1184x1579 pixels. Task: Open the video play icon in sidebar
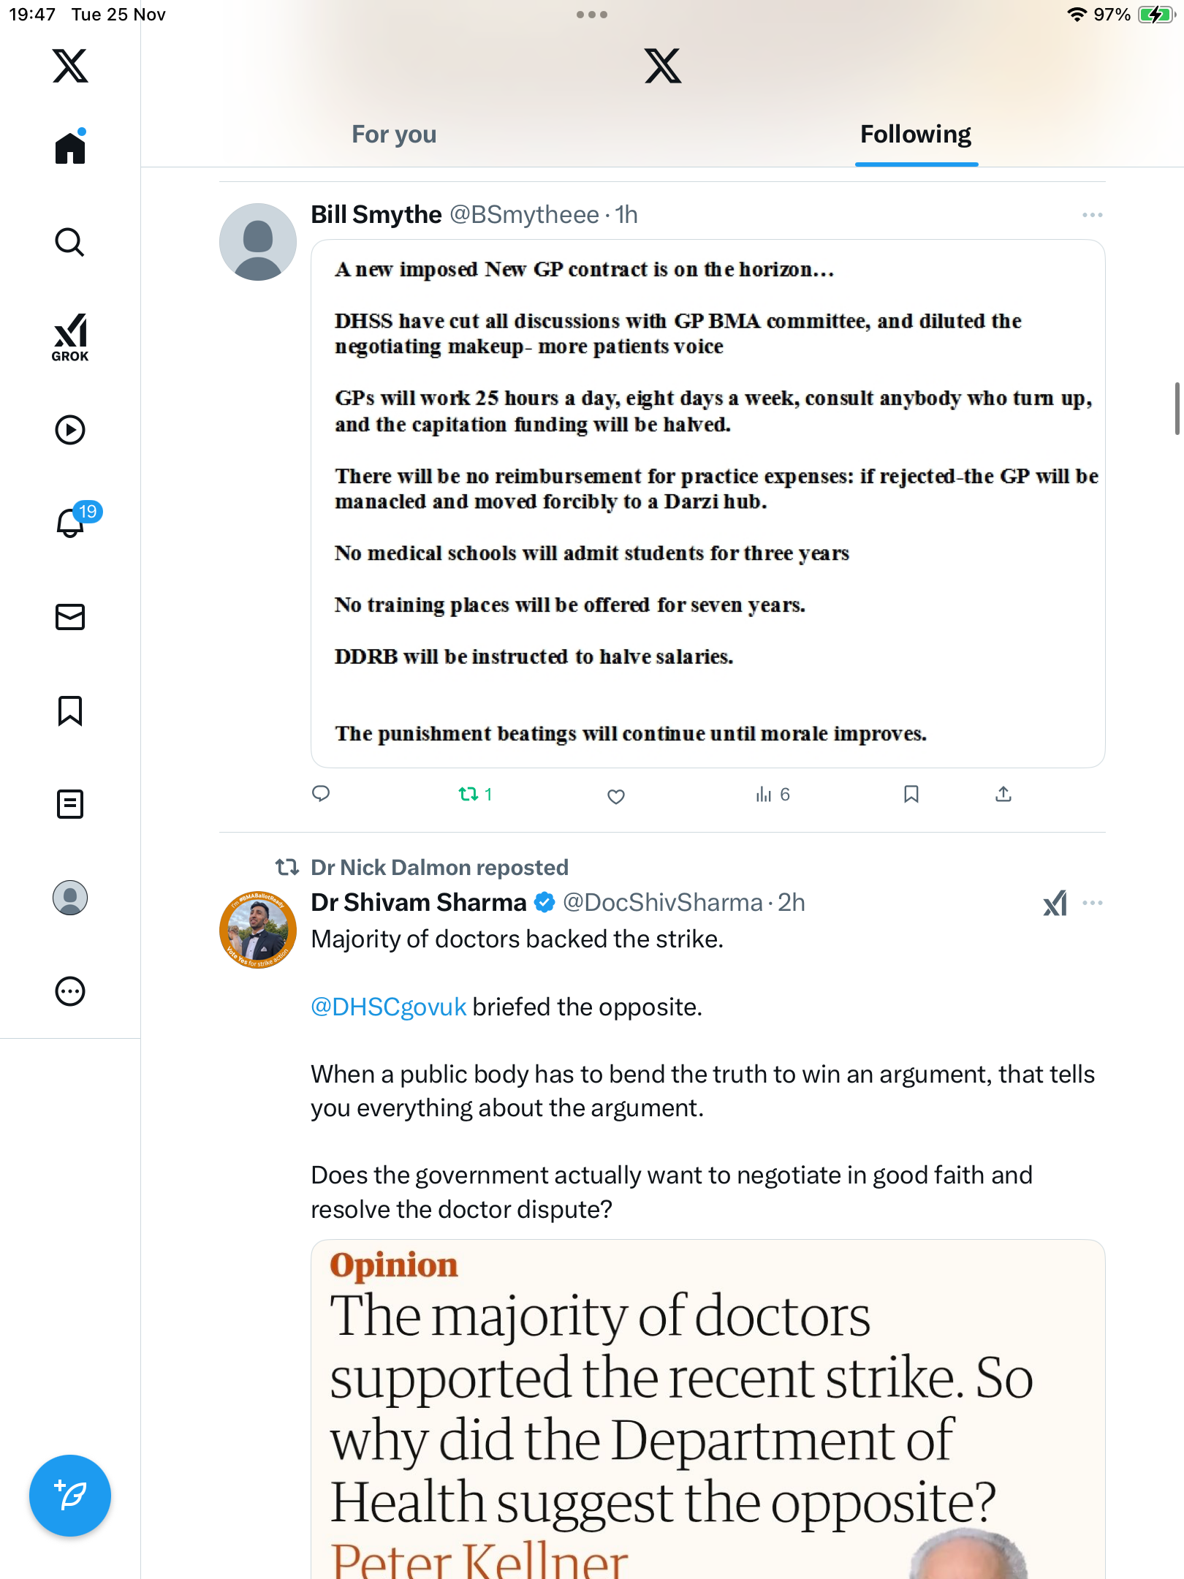pos(70,430)
